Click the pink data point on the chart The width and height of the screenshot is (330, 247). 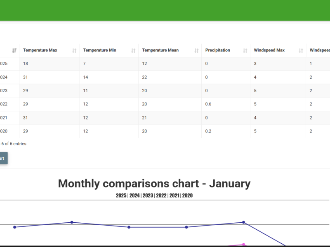(243, 245)
